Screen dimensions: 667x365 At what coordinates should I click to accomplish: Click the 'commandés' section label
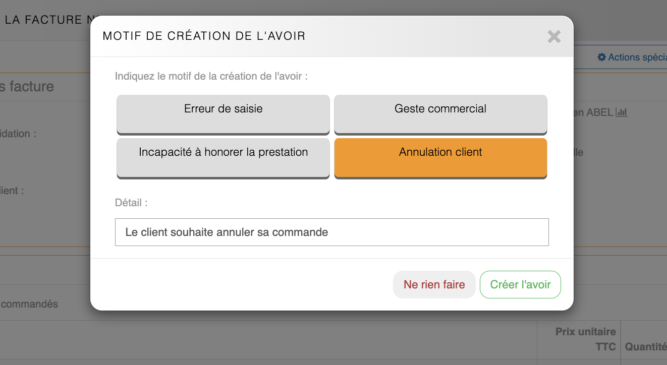coord(29,304)
